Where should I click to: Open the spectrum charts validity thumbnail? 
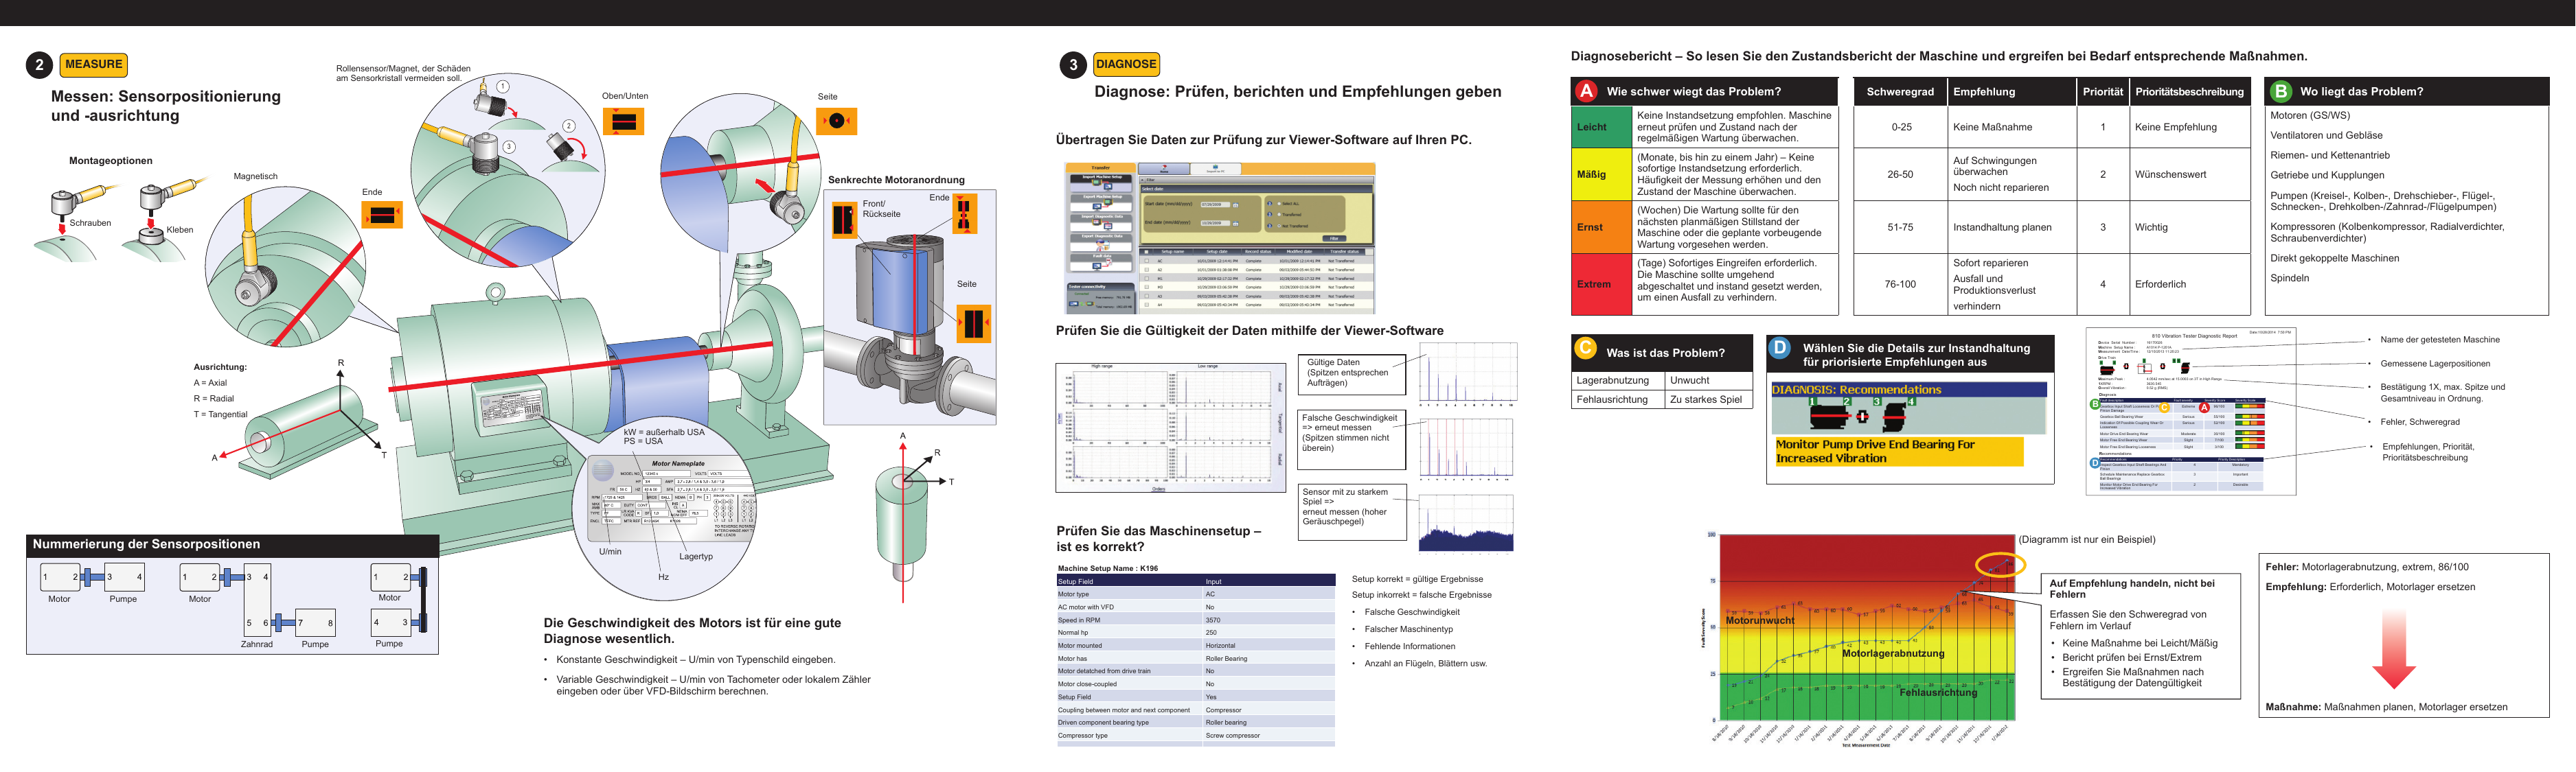tap(1171, 428)
